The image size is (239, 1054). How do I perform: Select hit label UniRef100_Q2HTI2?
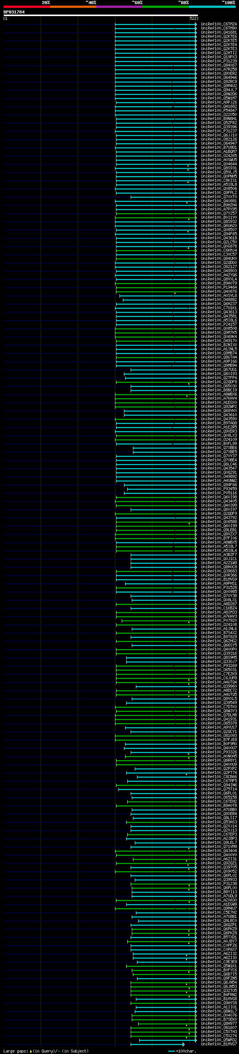click(x=218, y=53)
